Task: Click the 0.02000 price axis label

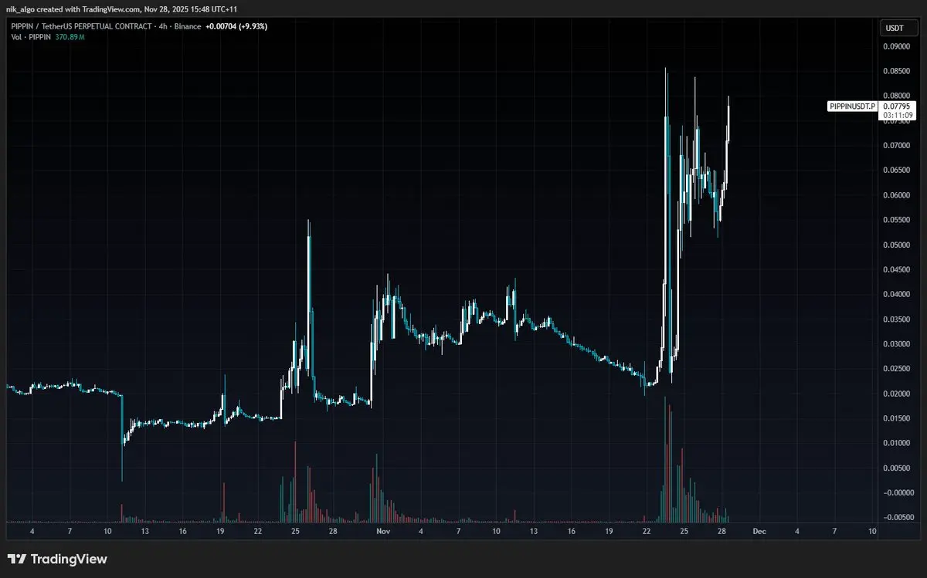Action: pyautogui.click(x=898, y=394)
